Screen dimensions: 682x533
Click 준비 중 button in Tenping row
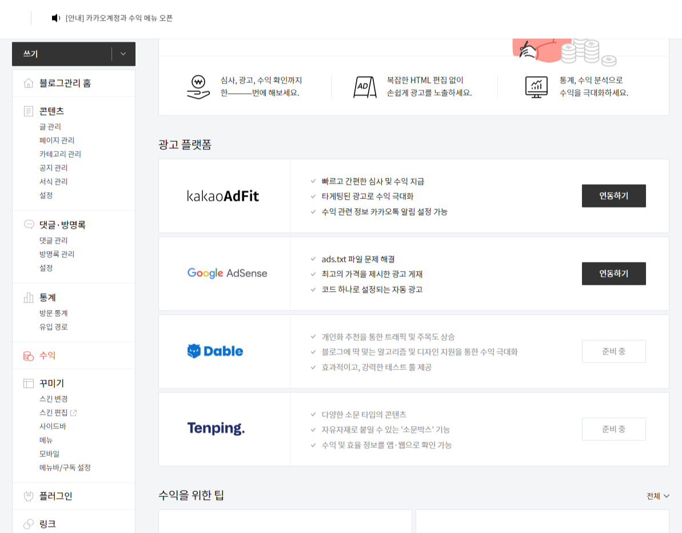614,429
